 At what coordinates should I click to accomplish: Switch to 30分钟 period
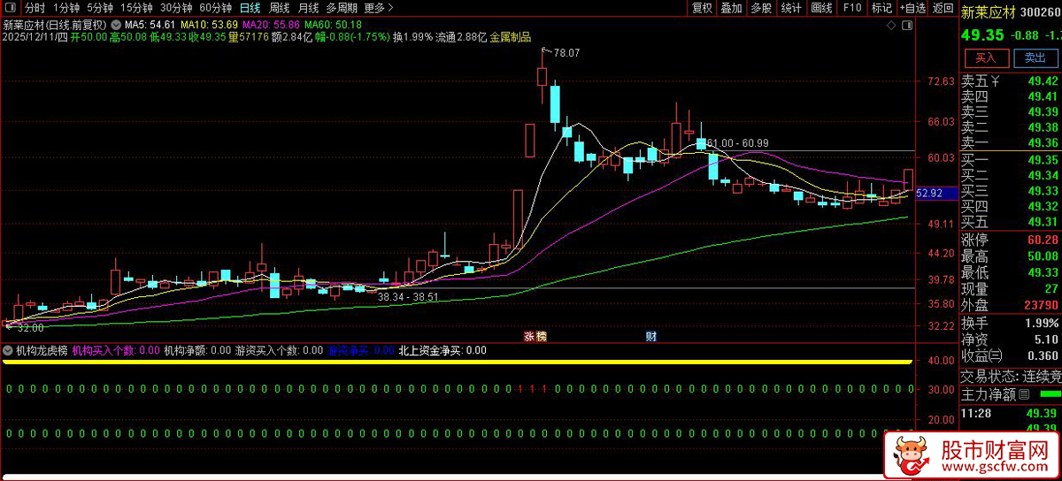click(x=176, y=8)
